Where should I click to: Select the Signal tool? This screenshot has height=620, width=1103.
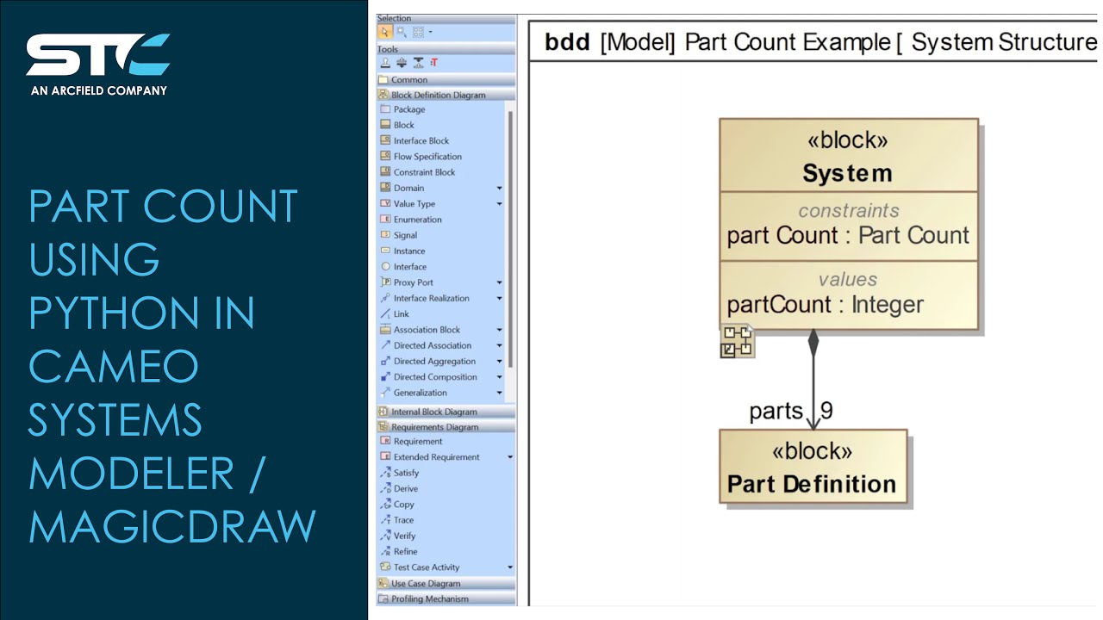tap(399, 235)
